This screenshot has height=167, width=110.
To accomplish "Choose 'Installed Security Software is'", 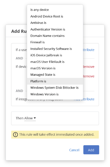I will (x=55, y=49).
